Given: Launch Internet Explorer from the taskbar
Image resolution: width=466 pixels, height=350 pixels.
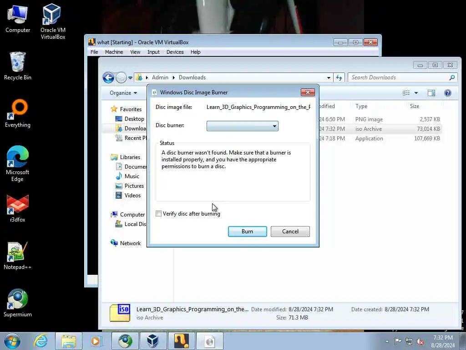Looking at the screenshot, I should coord(41,341).
